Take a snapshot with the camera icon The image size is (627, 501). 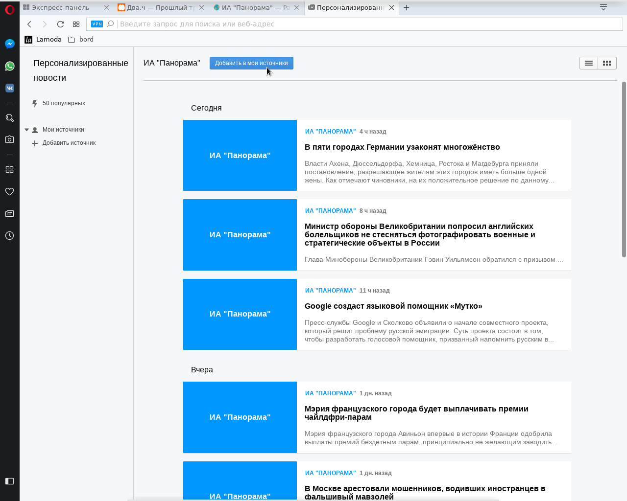pos(10,139)
